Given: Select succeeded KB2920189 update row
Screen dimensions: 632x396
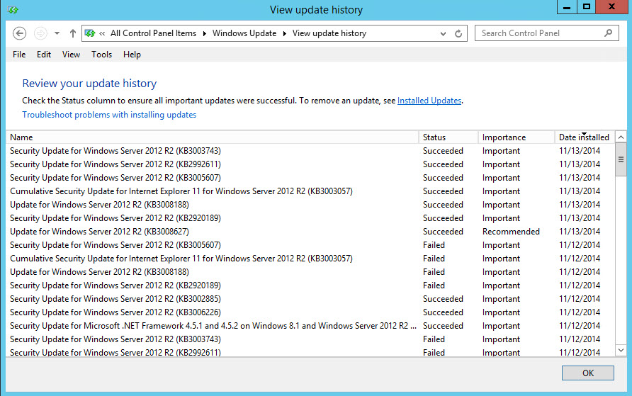Looking at the screenshot, I should click(310, 218).
